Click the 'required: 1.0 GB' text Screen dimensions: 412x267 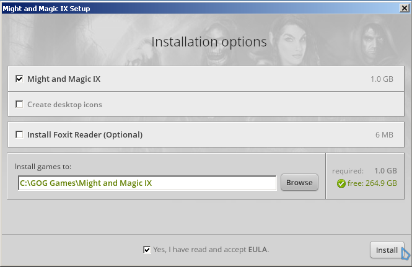[364, 171]
